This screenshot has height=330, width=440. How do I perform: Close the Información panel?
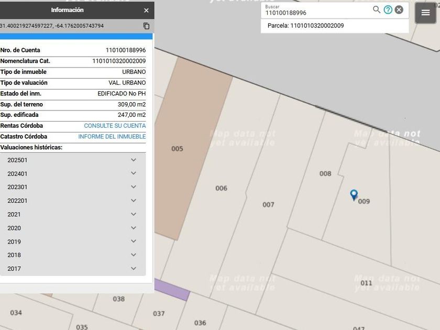pos(146,10)
